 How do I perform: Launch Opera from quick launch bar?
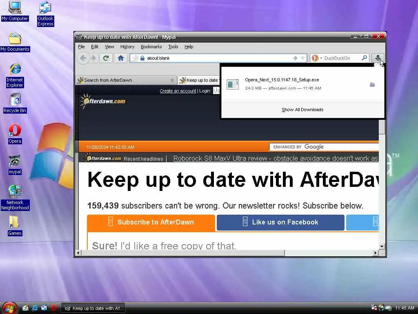point(53,308)
